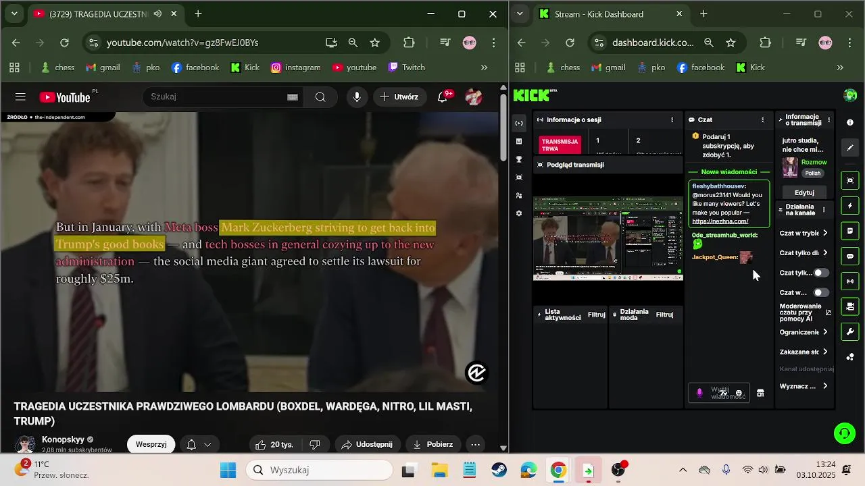This screenshot has height=486, width=865.
Task: Click the stream preview thumbnail in Kick
Action: [608, 238]
